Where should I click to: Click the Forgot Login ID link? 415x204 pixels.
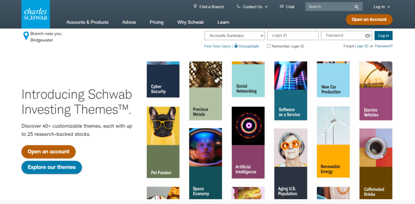coord(362,46)
